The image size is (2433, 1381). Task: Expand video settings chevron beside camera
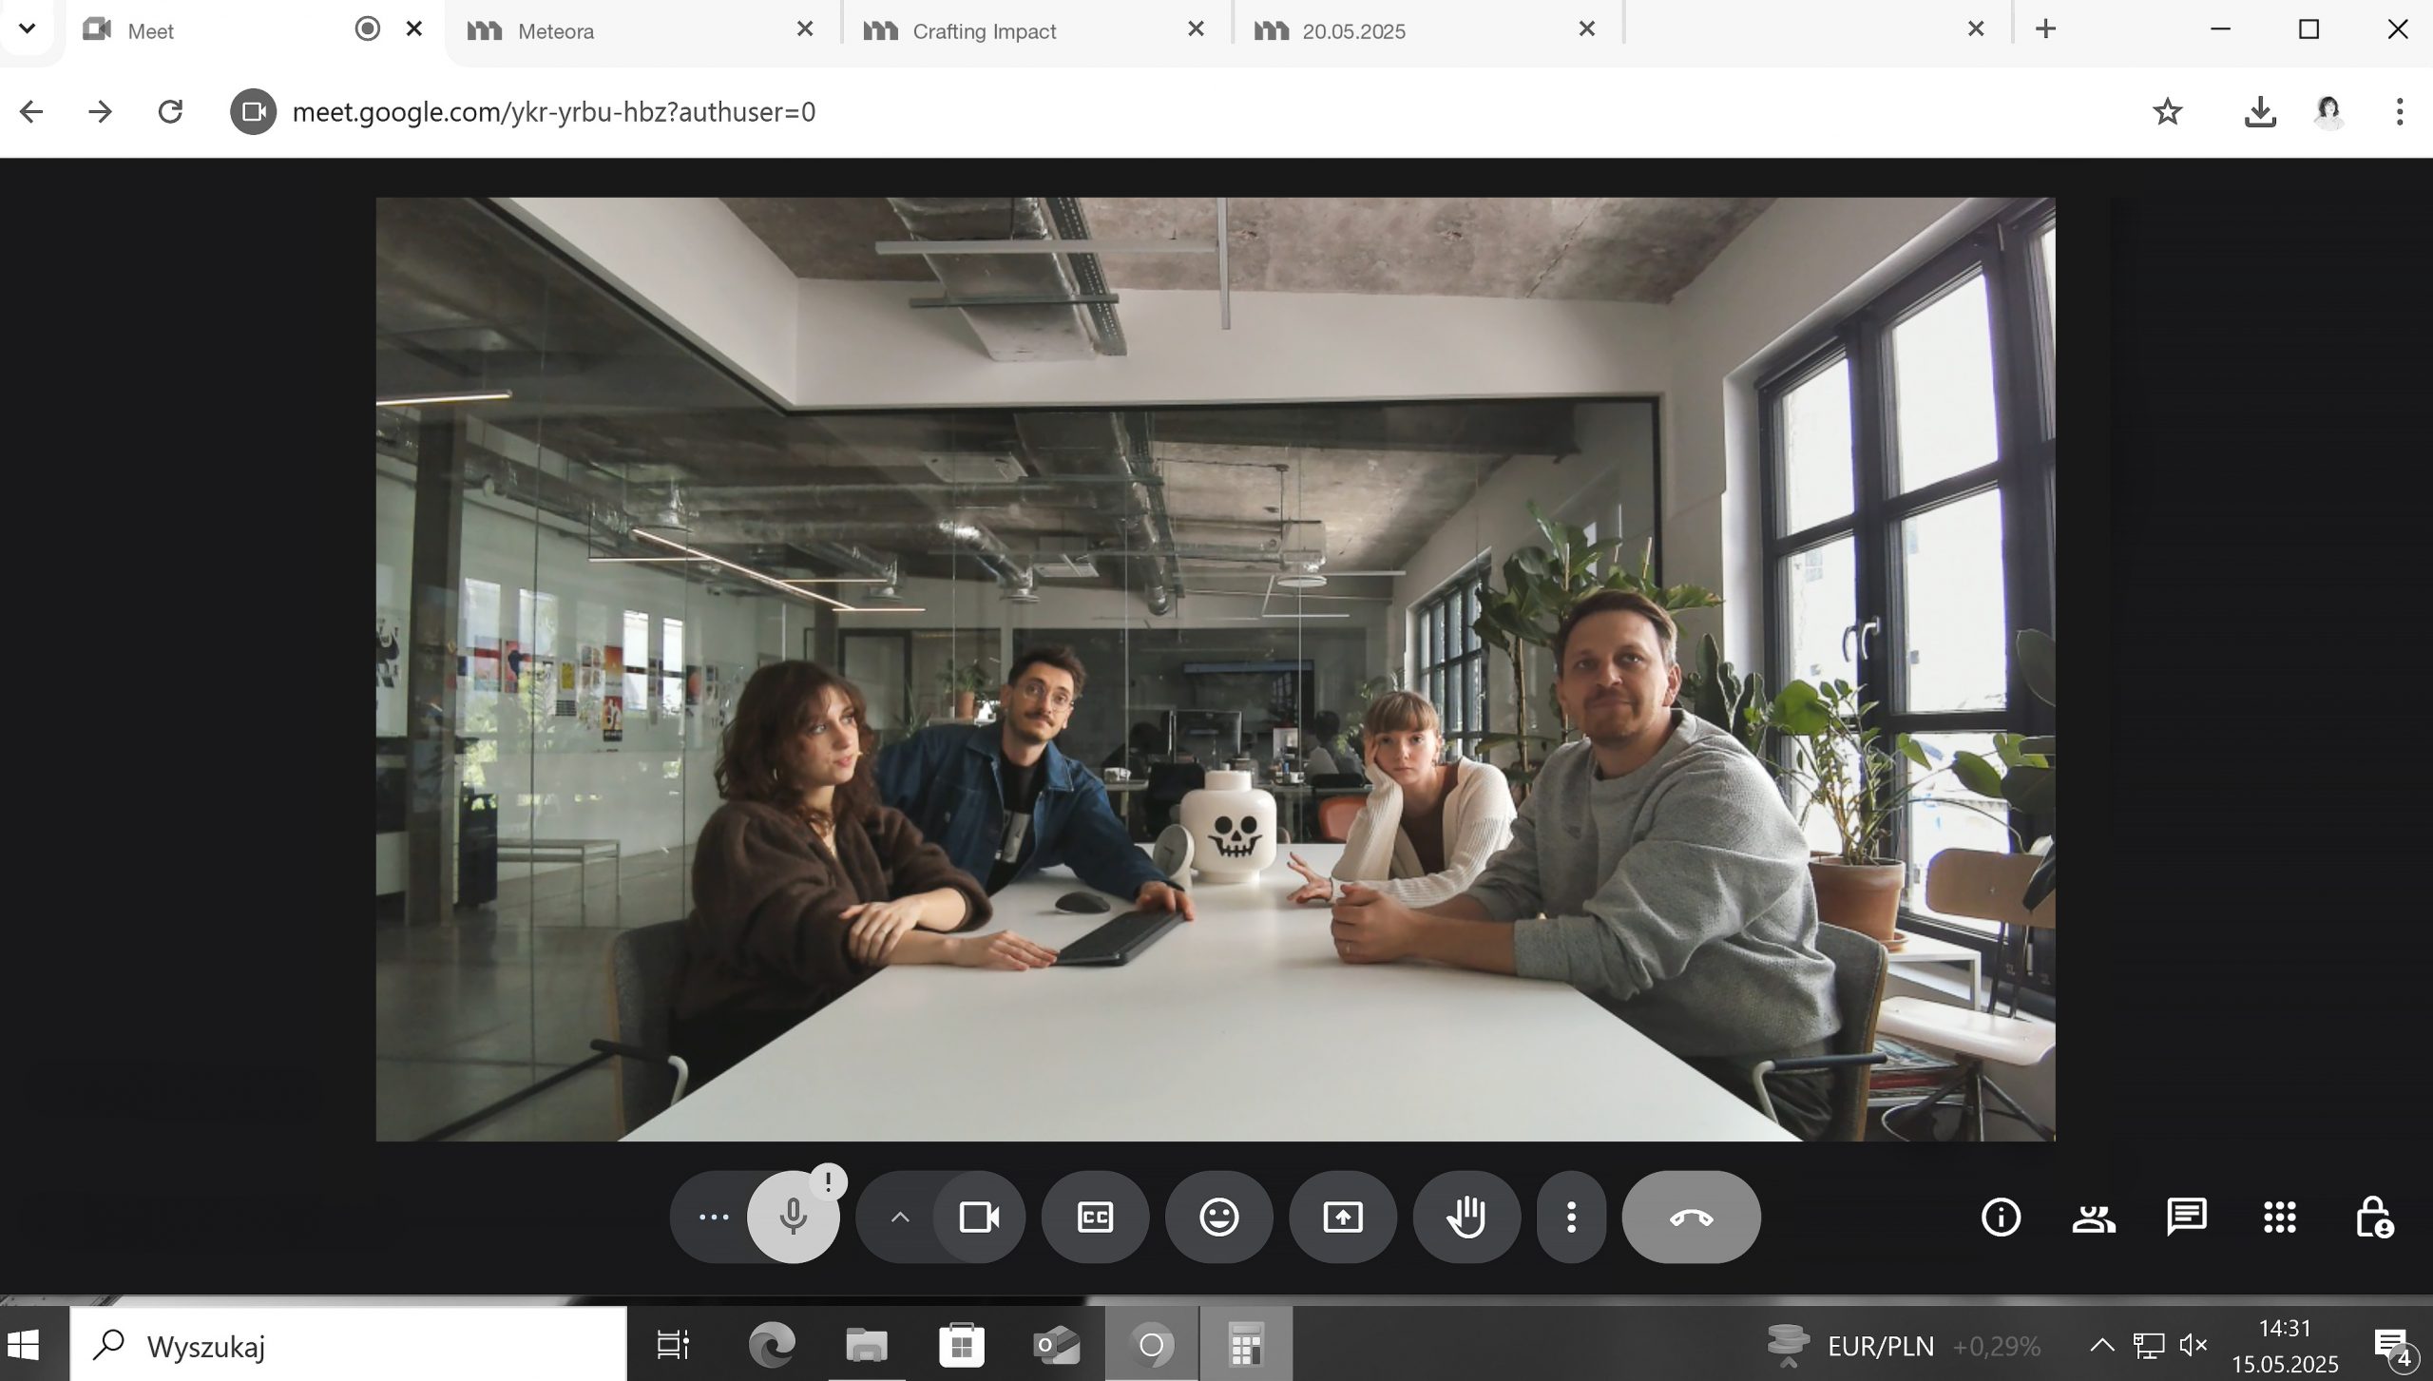(899, 1217)
